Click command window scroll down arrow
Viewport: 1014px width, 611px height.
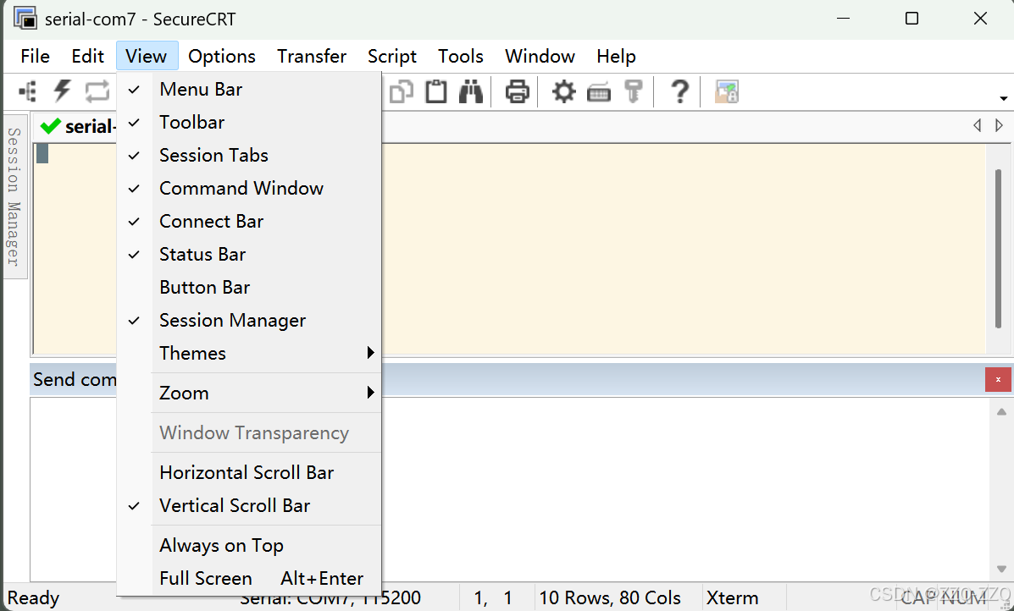coord(1001,569)
